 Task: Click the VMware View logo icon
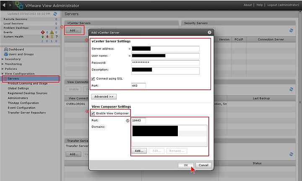(x=19, y=5)
